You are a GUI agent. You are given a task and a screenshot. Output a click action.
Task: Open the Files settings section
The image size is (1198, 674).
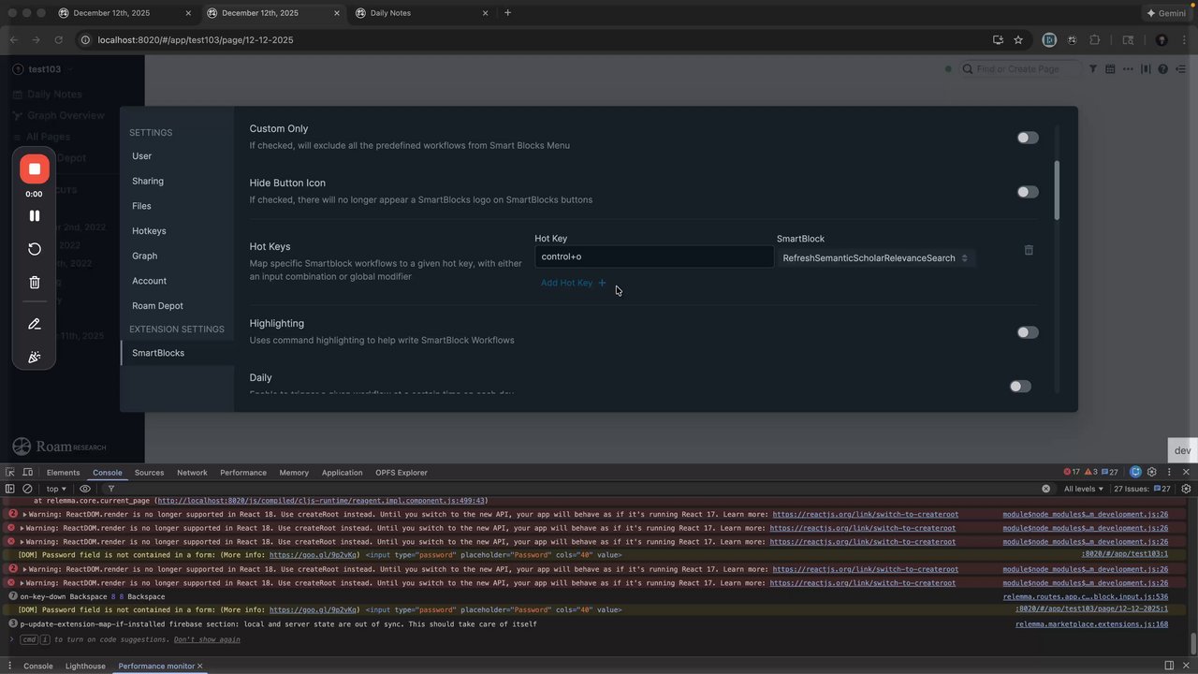pyautogui.click(x=141, y=206)
